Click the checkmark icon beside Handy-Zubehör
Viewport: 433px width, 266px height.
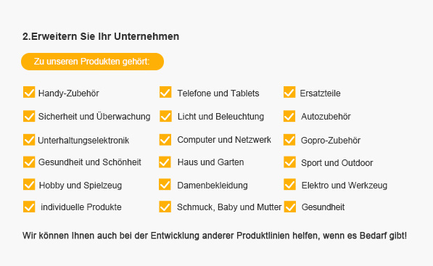click(29, 92)
